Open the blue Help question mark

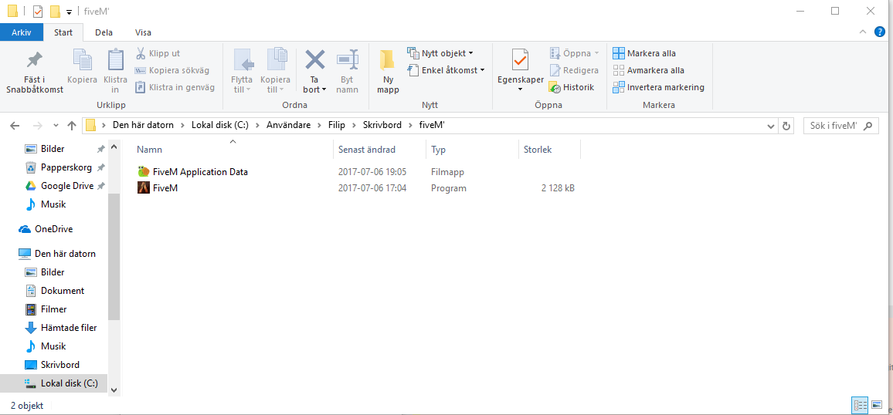880,32
